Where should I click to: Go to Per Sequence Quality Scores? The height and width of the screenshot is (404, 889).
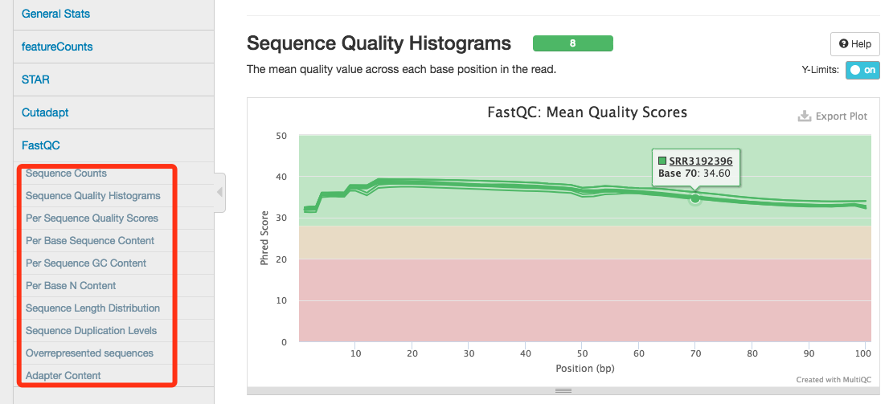(x=92, y=218)
